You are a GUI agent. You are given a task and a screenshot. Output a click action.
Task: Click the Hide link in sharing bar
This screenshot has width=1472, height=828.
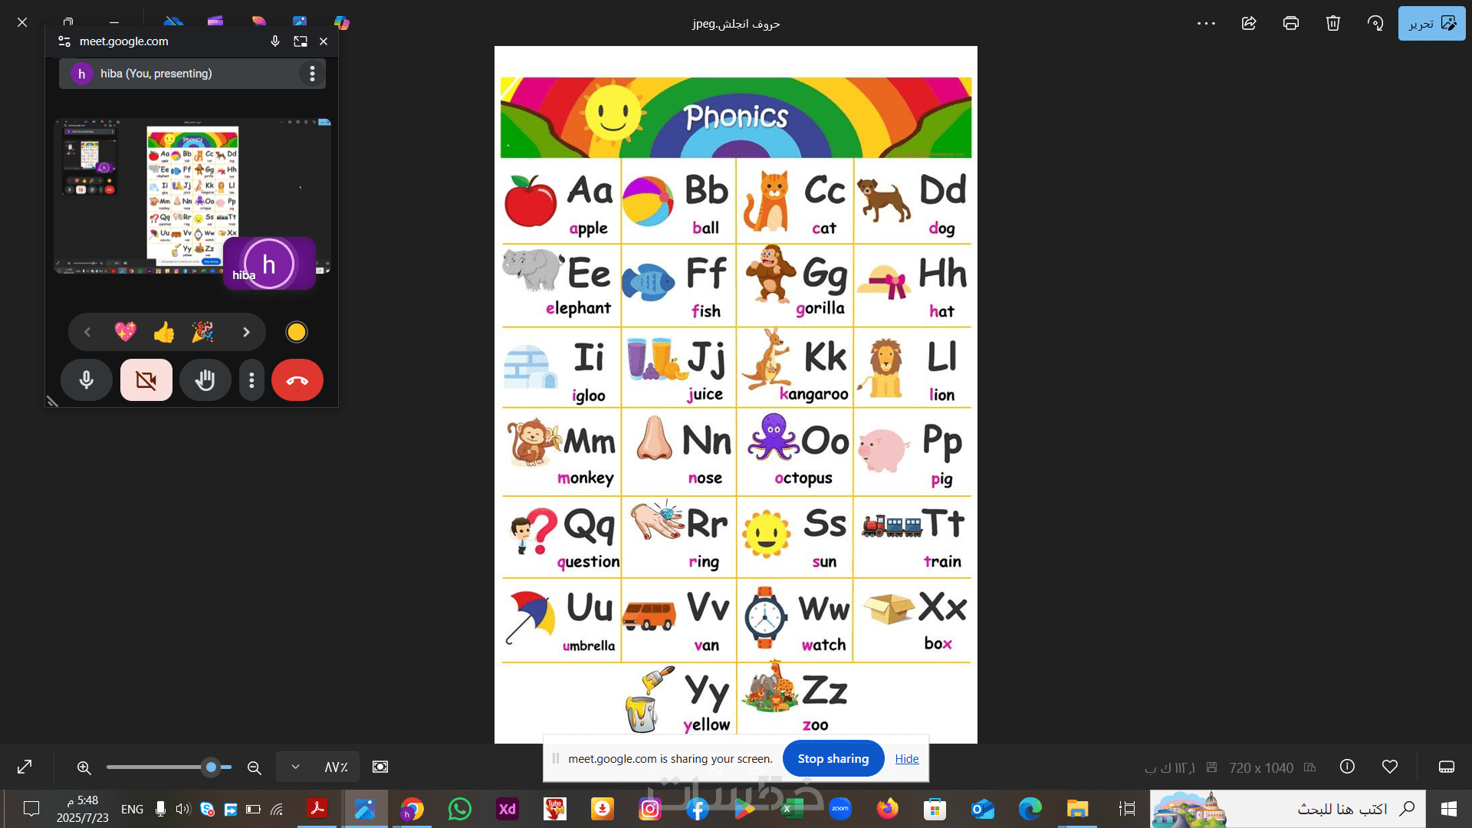click(906, 758)
